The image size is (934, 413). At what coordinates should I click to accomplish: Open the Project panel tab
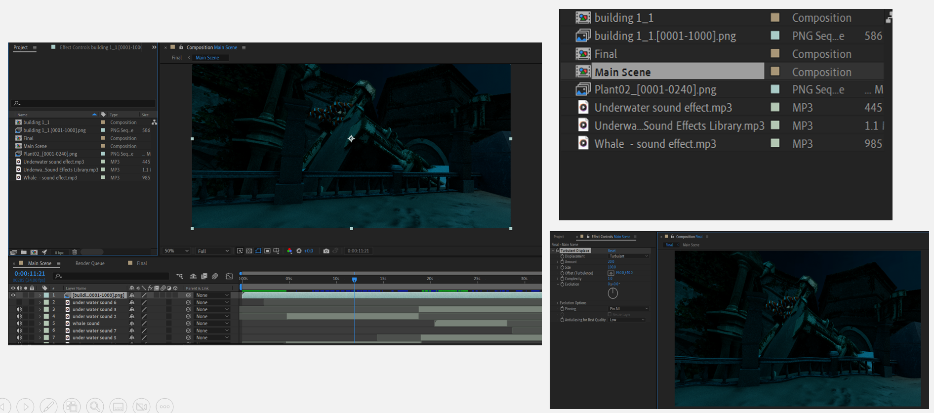pos(20,47)
